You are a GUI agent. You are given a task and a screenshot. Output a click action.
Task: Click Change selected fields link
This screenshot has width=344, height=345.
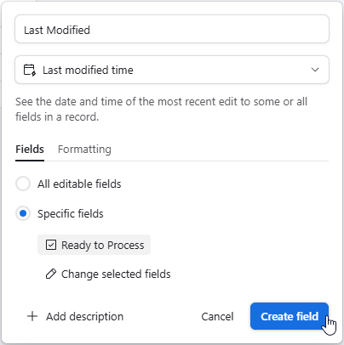pos(116,274)
